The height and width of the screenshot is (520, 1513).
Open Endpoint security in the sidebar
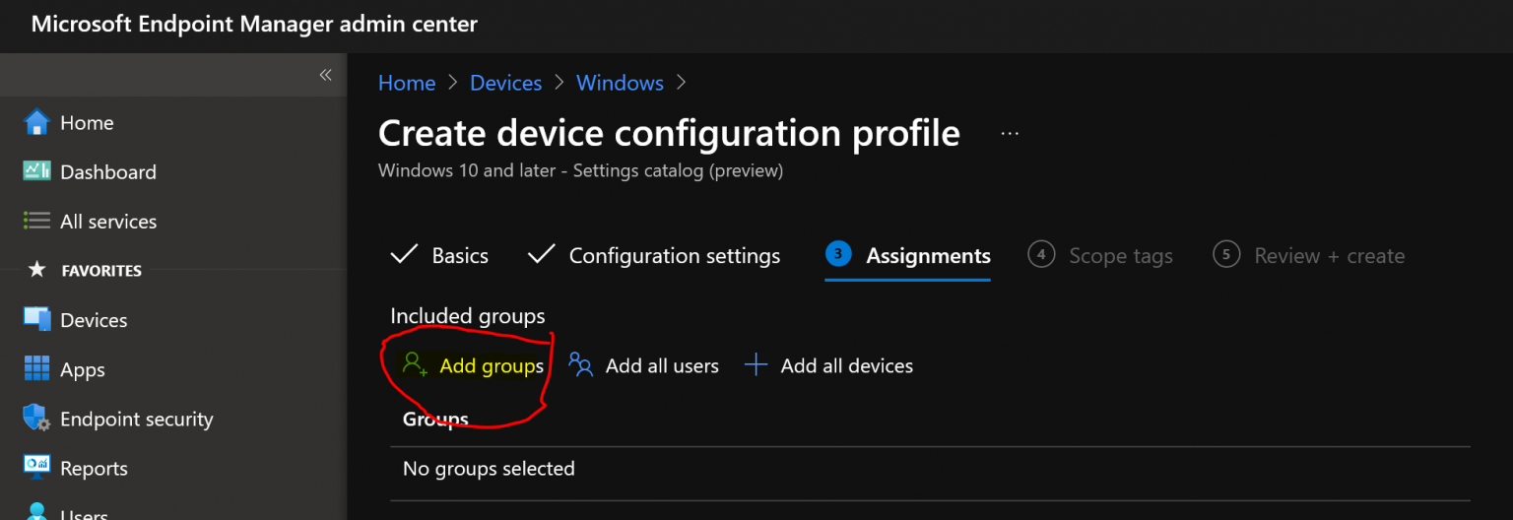tap(136, 419)
